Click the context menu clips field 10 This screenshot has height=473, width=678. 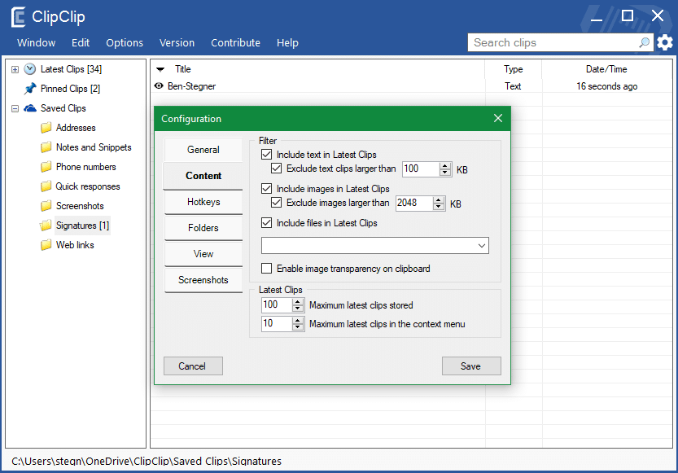click(277, 323)
